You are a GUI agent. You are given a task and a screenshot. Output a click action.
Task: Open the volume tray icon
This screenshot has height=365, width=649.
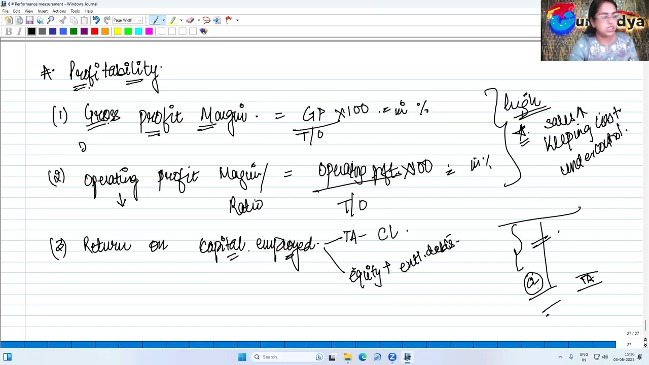point(605,357)
